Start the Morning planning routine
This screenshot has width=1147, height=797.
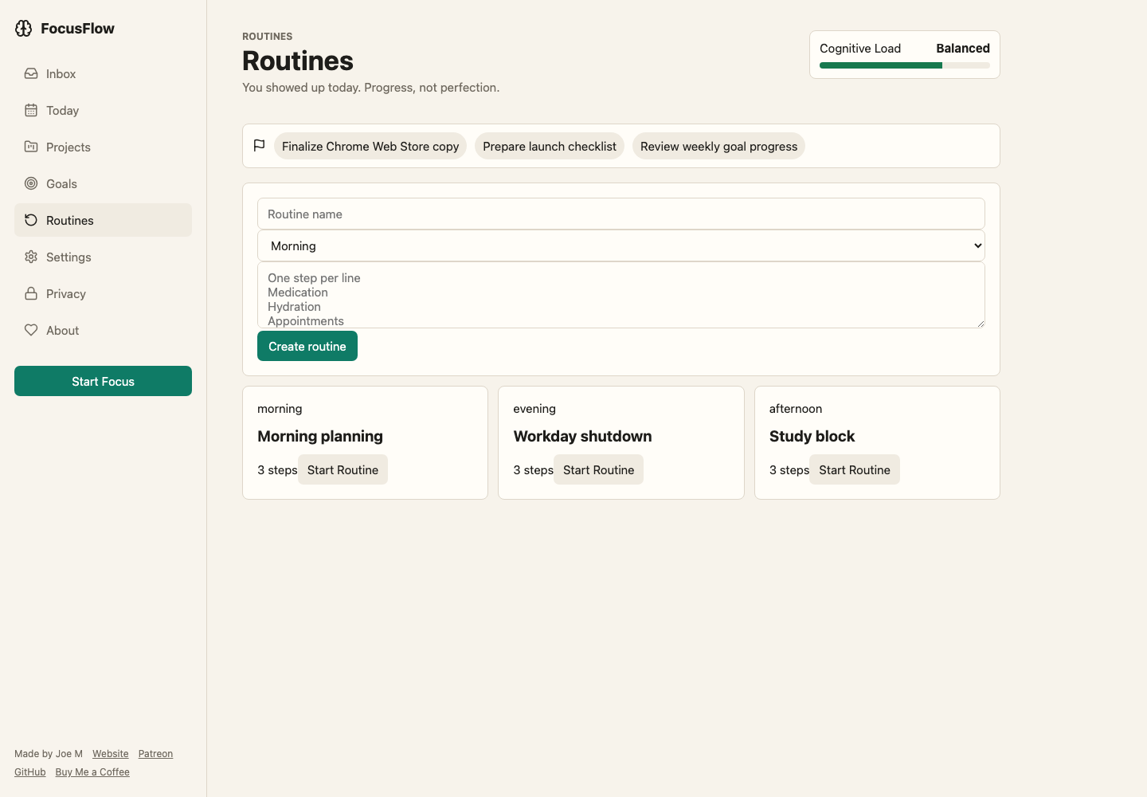(343, 469)
